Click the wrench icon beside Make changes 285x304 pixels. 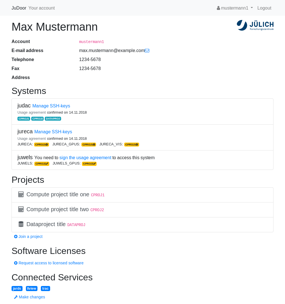[16, 297]
